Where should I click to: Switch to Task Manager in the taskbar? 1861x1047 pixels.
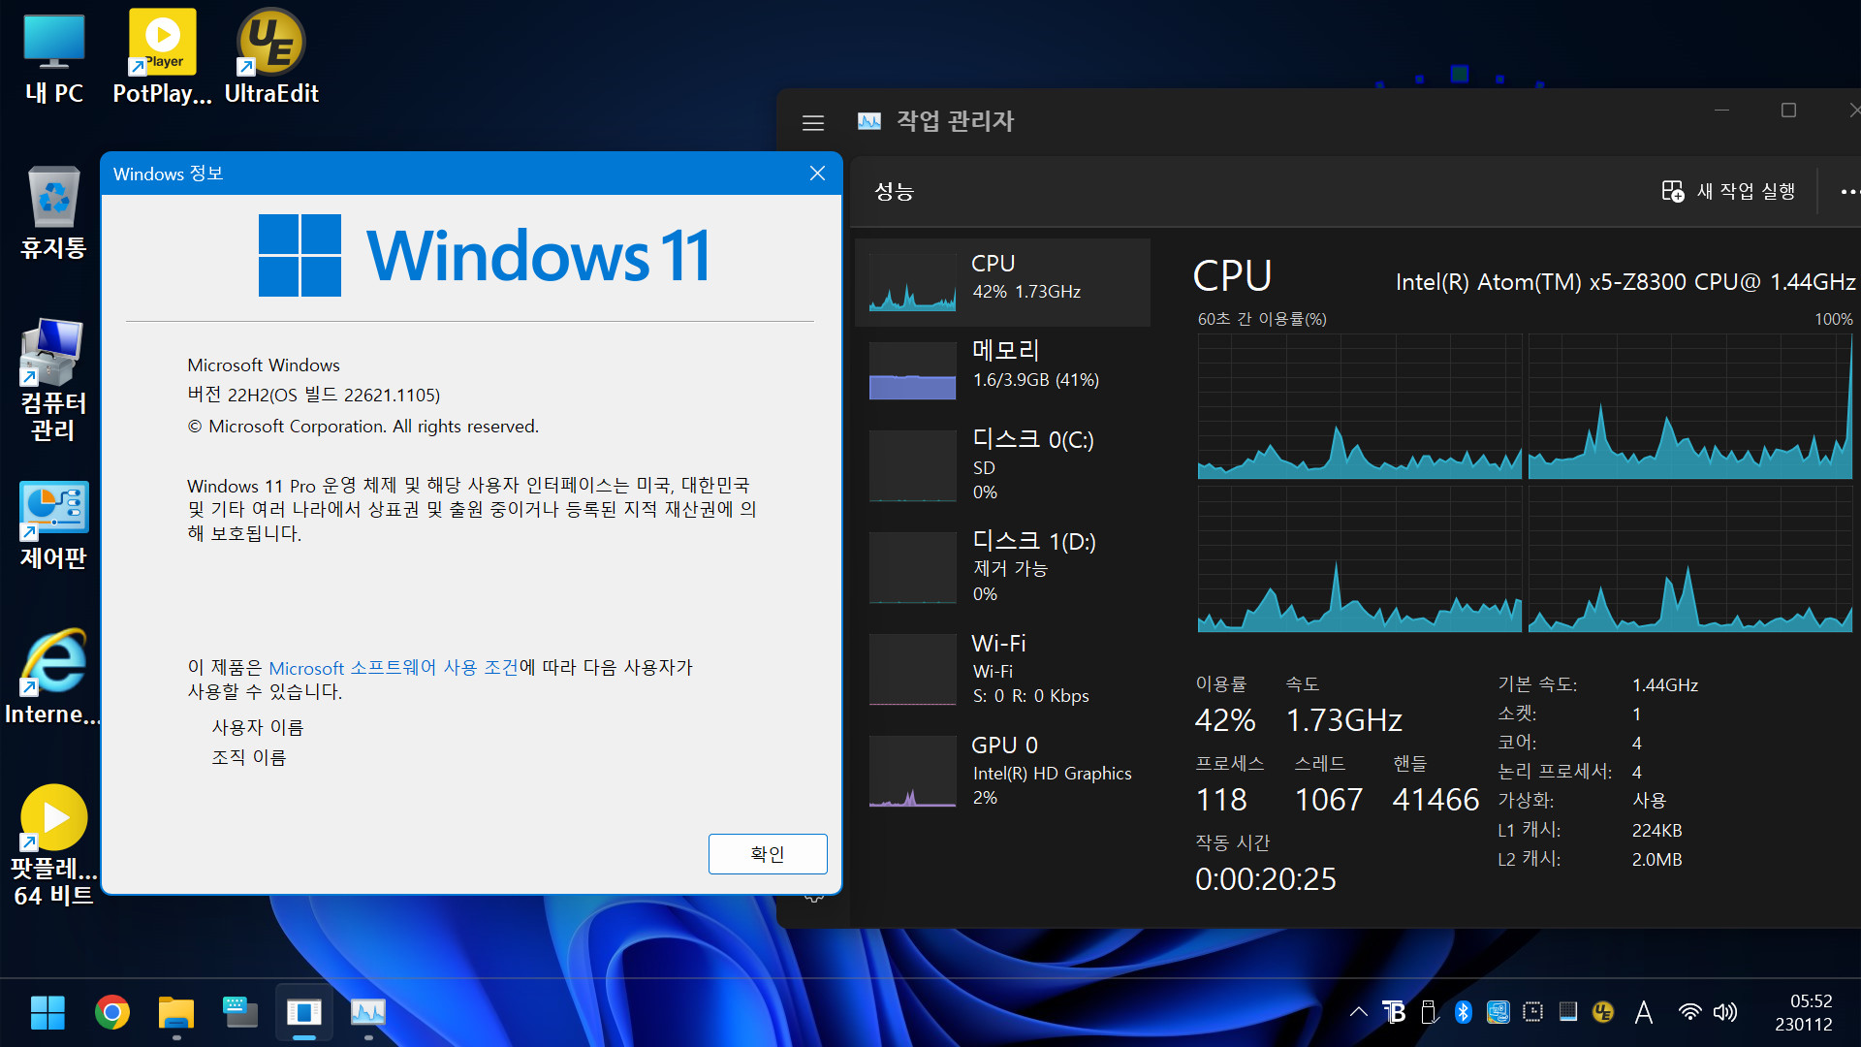[x=368, y=1013]
